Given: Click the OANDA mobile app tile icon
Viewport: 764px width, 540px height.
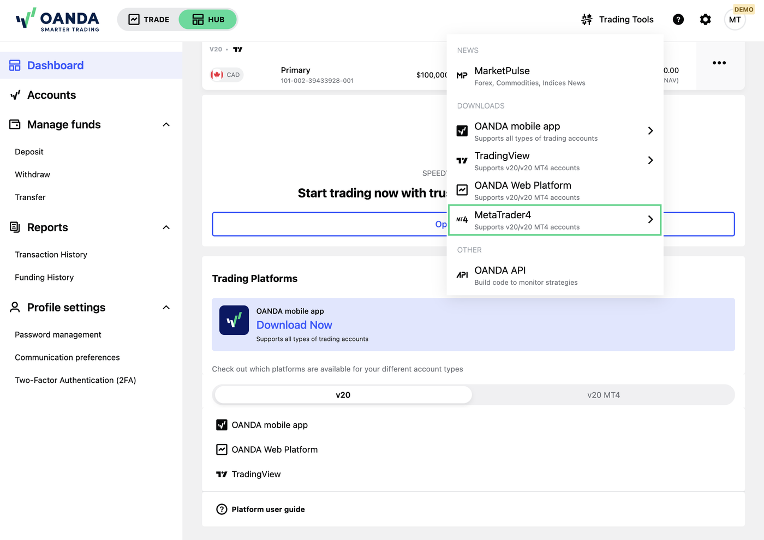Looking at the screenshot, I should pos(234,320).
